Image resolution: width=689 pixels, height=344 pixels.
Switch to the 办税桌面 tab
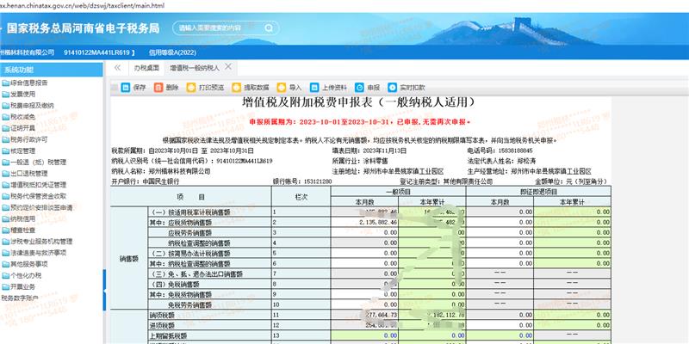[x=146, y=66]
